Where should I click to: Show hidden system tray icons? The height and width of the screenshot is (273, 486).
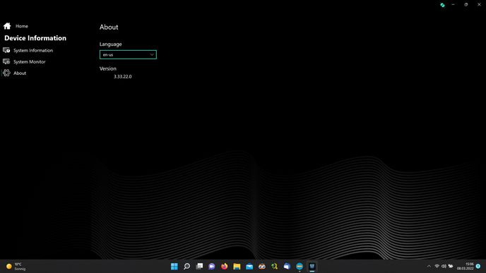click(429, 266)
